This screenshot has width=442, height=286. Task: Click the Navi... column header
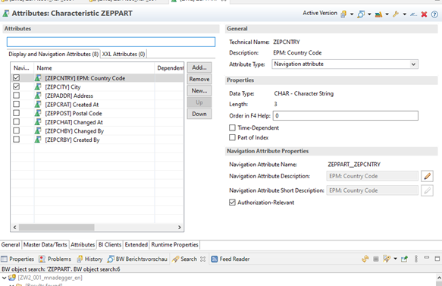pyautogui.click(x=23, y=68)
